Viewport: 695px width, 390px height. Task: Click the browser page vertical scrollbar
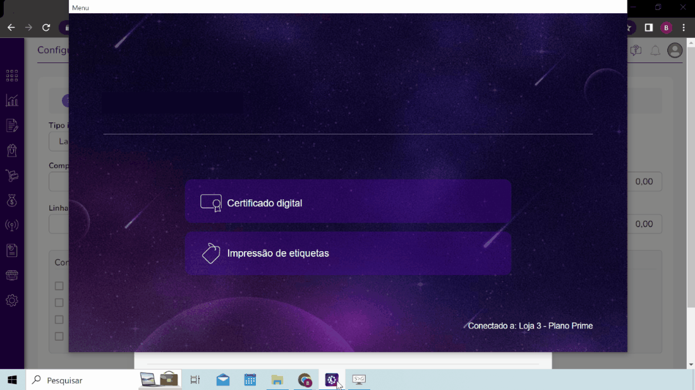point(691,177)
